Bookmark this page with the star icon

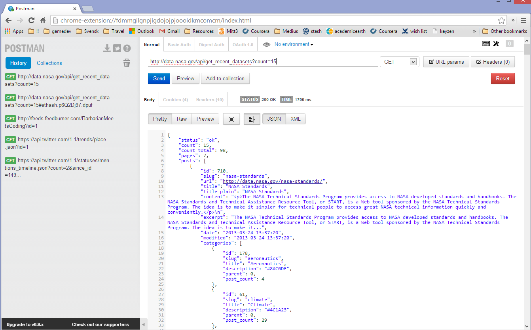coord(501,21)
